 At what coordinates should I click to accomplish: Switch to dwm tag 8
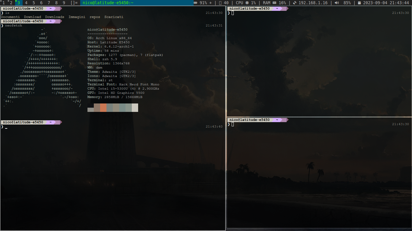(56, 3)
